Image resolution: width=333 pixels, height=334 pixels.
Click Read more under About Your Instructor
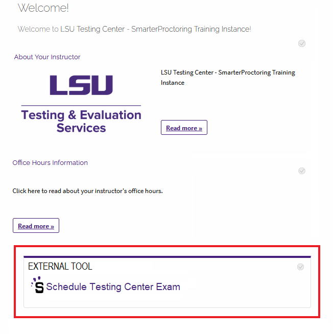[184, 128]
